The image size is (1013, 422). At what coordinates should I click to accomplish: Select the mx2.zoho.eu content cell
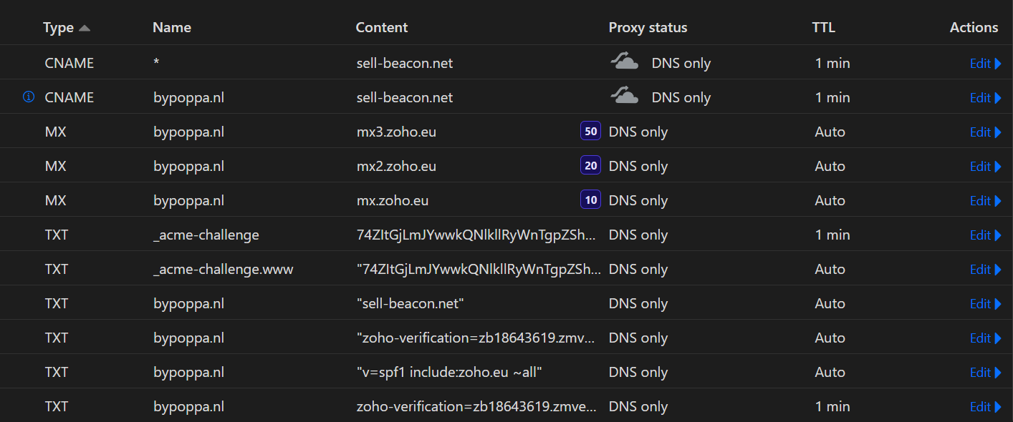(396, 166)
